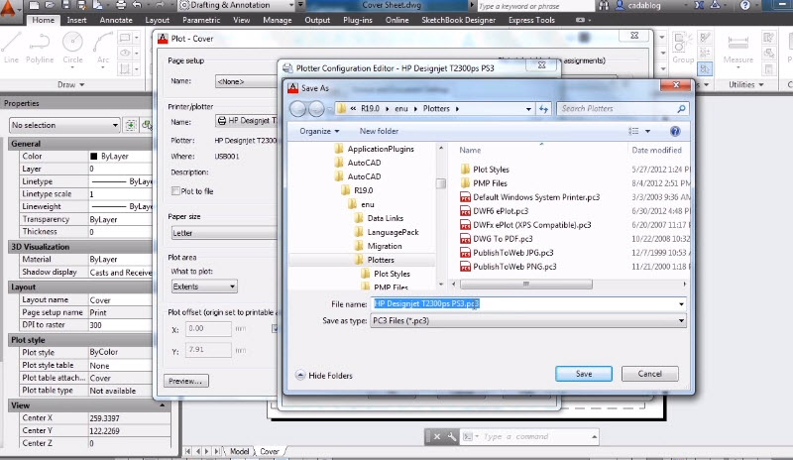Click the command line close X icon
Screen dimensions: 793x460
click(x=437, y=437)
